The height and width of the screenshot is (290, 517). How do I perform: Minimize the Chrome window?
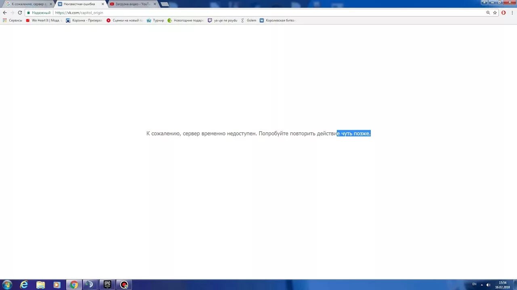(x=492, y=2)
